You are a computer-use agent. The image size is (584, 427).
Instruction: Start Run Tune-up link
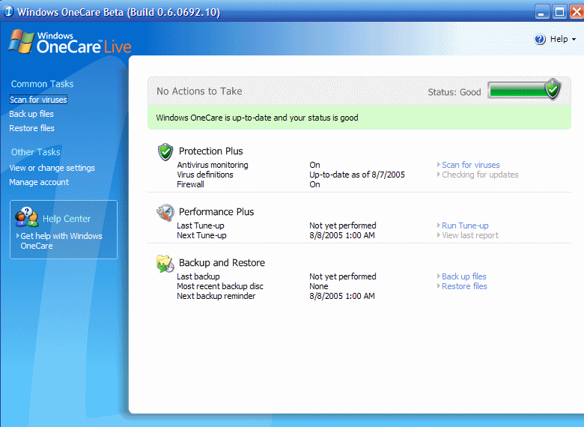(x=465, y=225)
